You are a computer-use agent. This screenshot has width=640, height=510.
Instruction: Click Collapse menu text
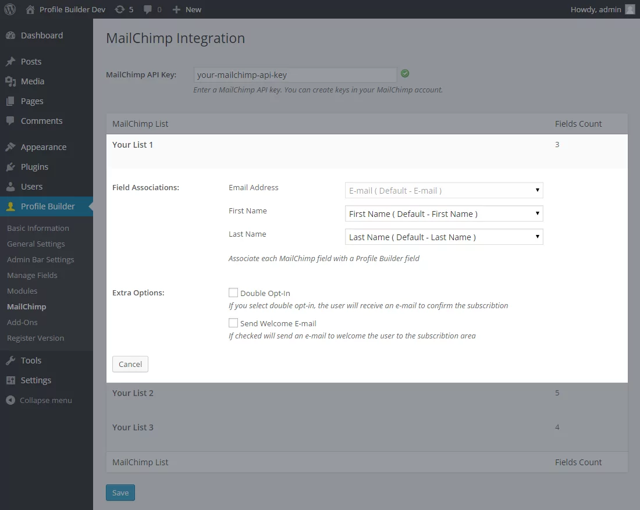pos(46,400)
